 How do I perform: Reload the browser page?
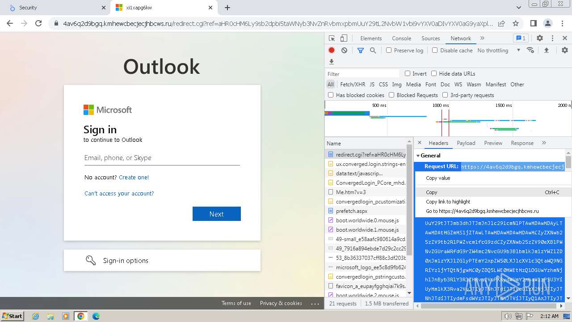(38, 23)
